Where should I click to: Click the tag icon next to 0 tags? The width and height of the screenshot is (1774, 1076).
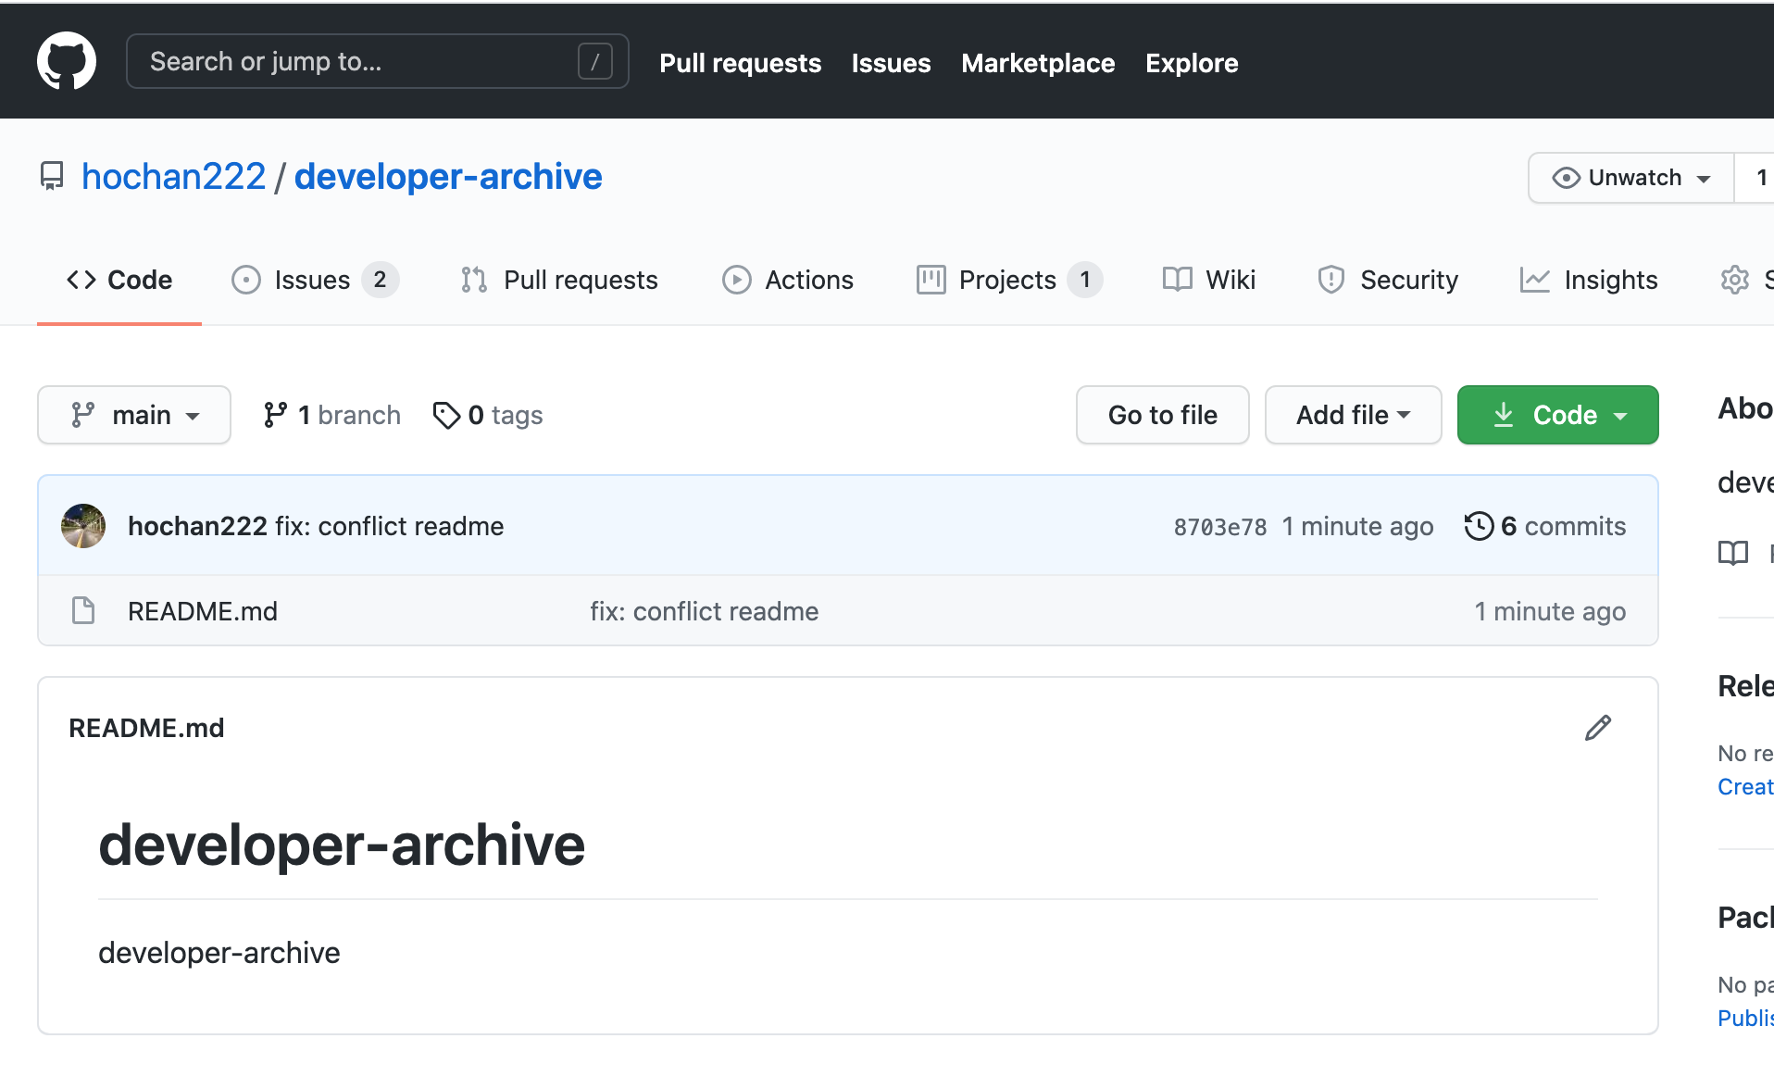(446, 415)
